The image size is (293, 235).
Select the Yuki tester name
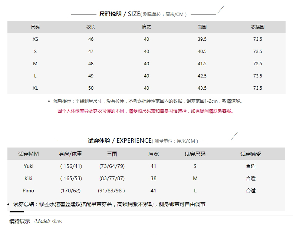[29, 166]
